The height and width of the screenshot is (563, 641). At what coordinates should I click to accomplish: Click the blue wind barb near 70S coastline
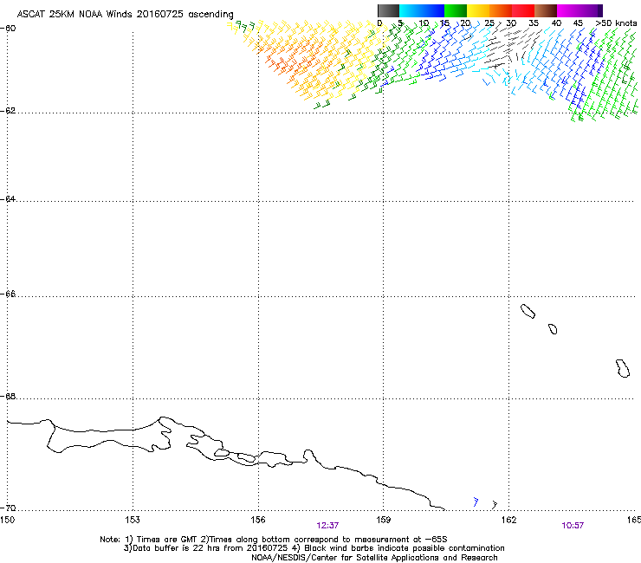tap(476, 502)
